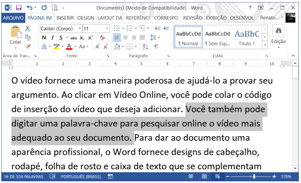Image resolution: width=301 pixels, height=183 pixels.
Task: Apply red font color
Action: (69, 46)
